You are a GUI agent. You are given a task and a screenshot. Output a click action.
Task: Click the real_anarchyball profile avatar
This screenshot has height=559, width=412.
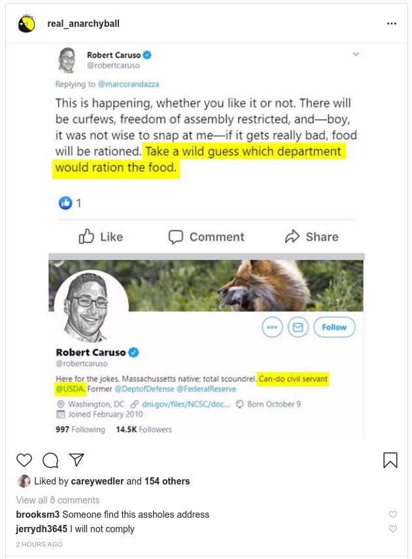click(x=27, y=24)
